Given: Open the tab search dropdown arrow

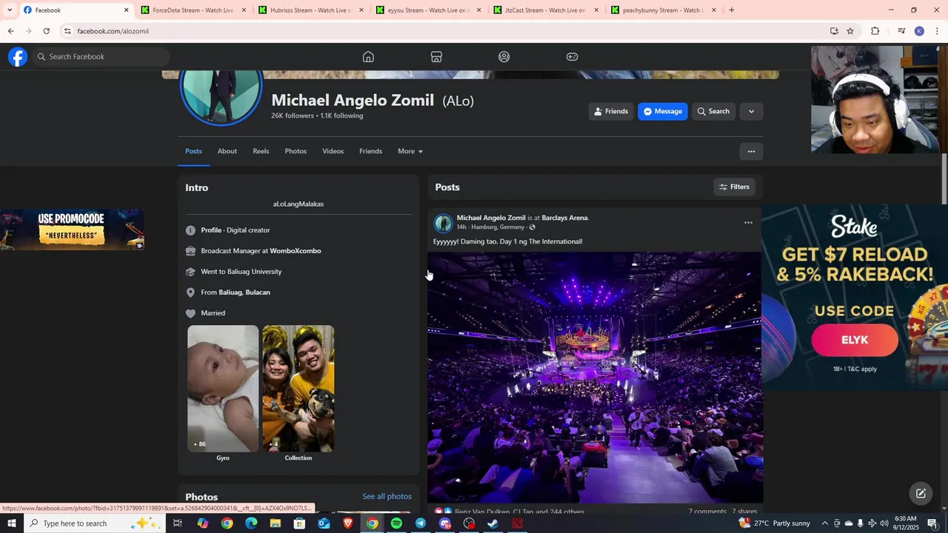Looking at the screenshot, I should 10,10.
